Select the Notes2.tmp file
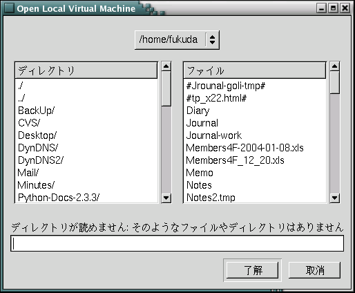The height and width of the screenshot is (293, 355). pyautogui.click(x=211, y=198)
